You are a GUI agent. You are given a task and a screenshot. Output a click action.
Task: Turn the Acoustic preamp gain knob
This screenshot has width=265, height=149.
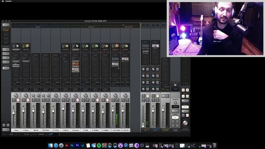point(77,46)
